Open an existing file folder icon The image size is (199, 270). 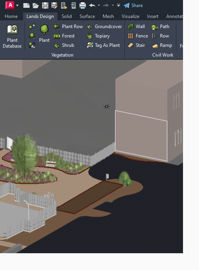click(x=36, y=5)
